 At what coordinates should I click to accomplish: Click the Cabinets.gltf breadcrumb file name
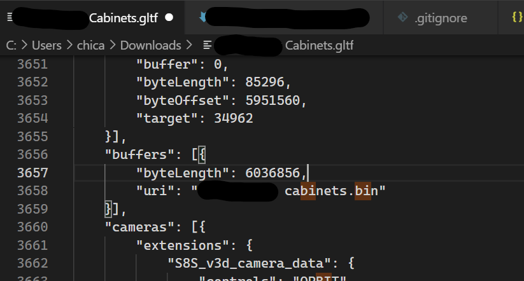click(319, 45)
